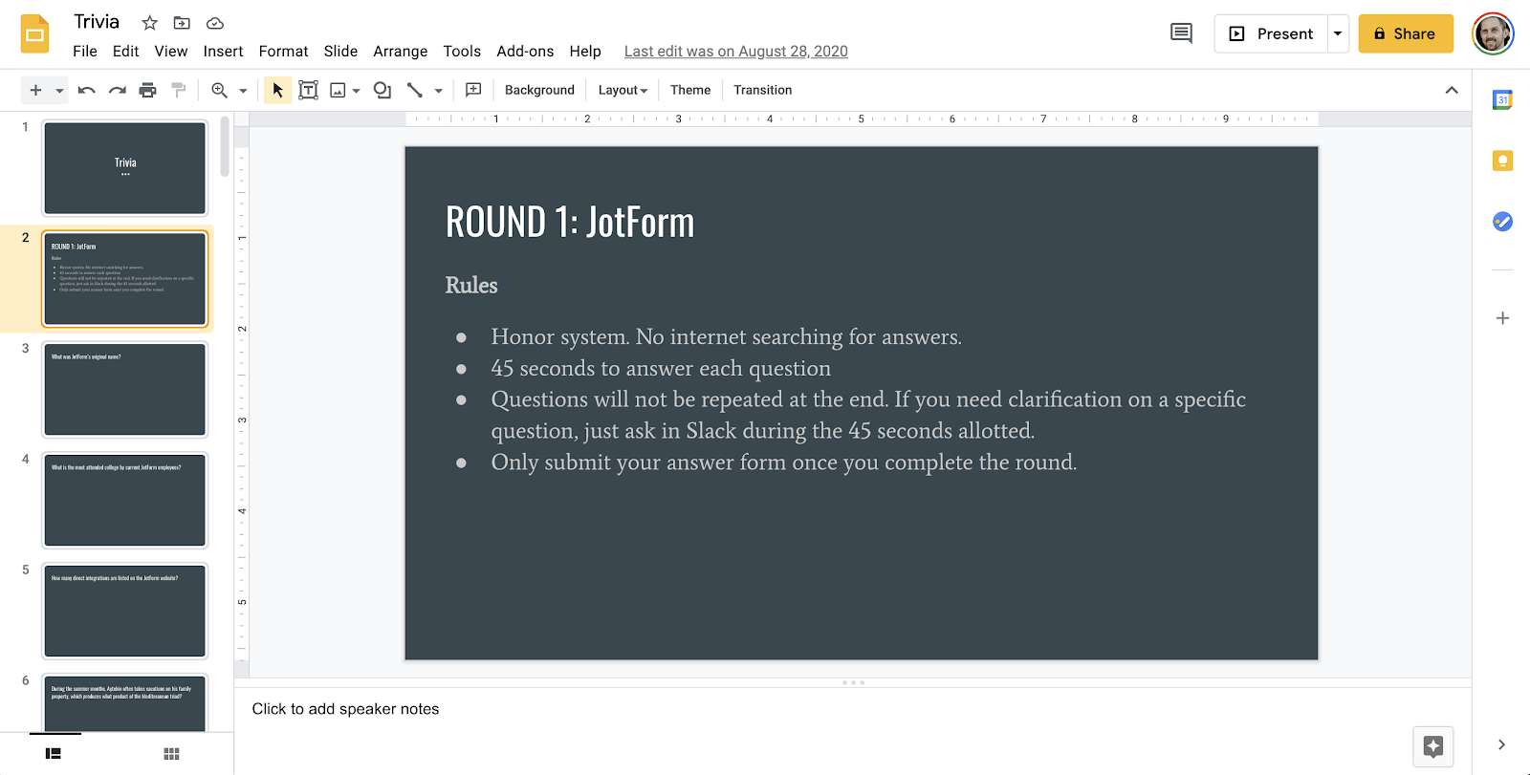Click the paint format icon

[178, 90]
